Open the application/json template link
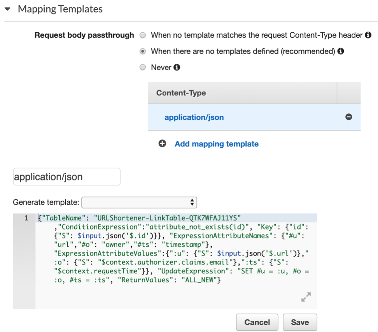The width and height of the screenshot is (378, 332). coord(194,117)
